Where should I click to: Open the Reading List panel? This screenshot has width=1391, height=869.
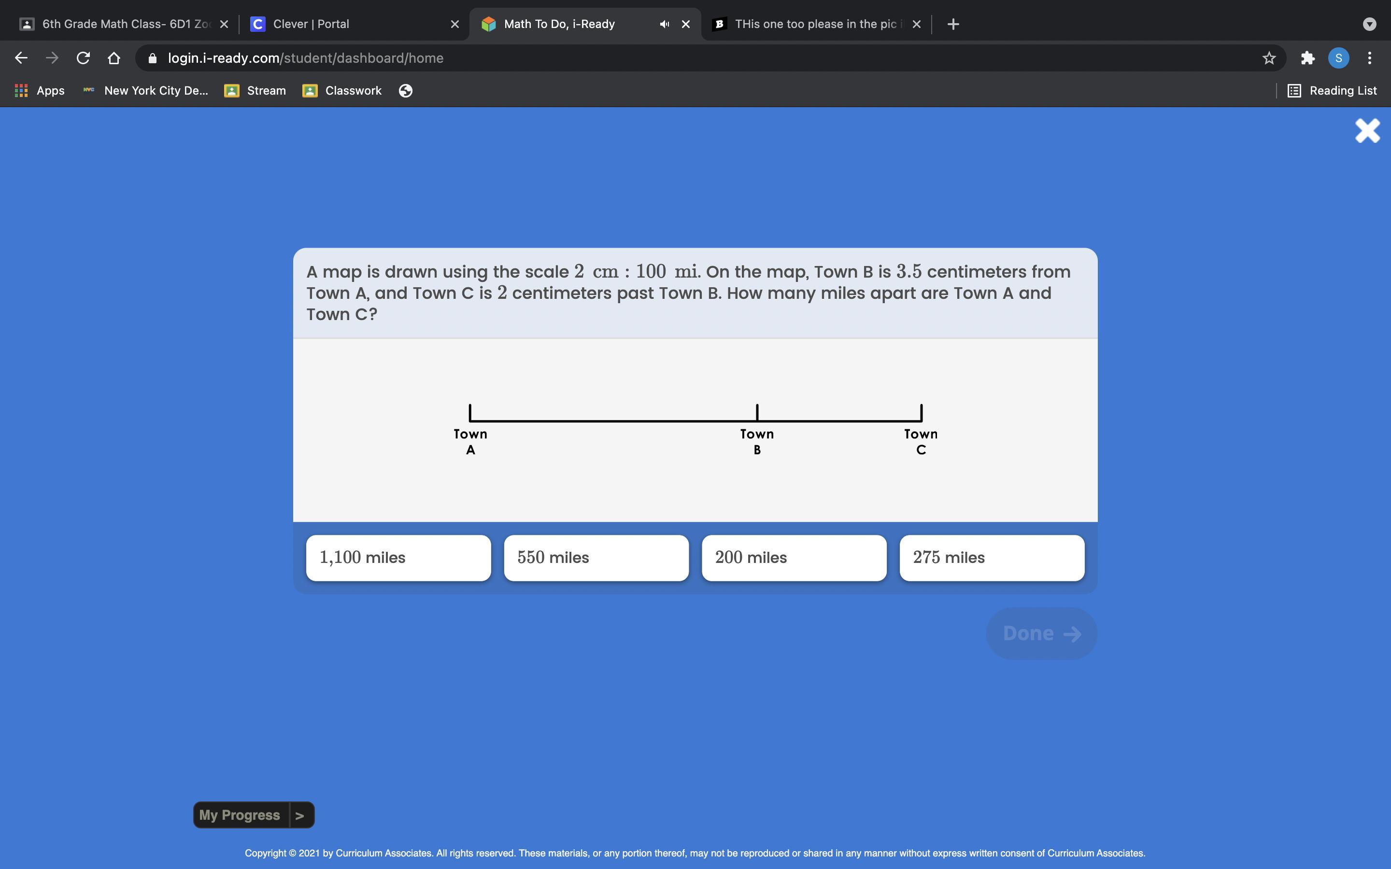click(1332, 91)
